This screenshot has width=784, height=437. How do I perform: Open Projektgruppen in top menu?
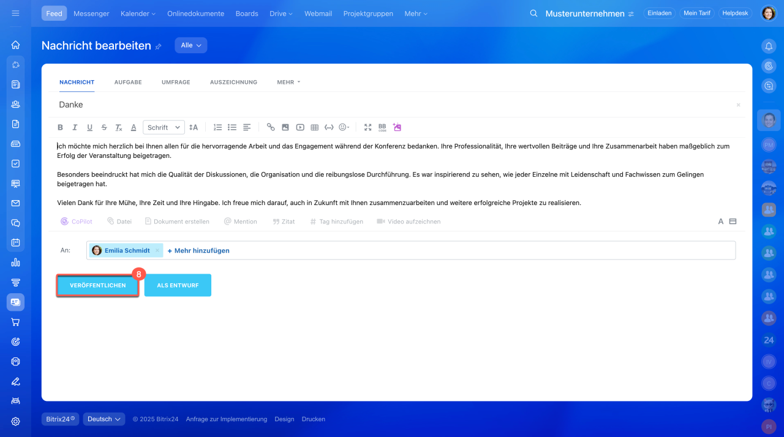coord(368,13)
